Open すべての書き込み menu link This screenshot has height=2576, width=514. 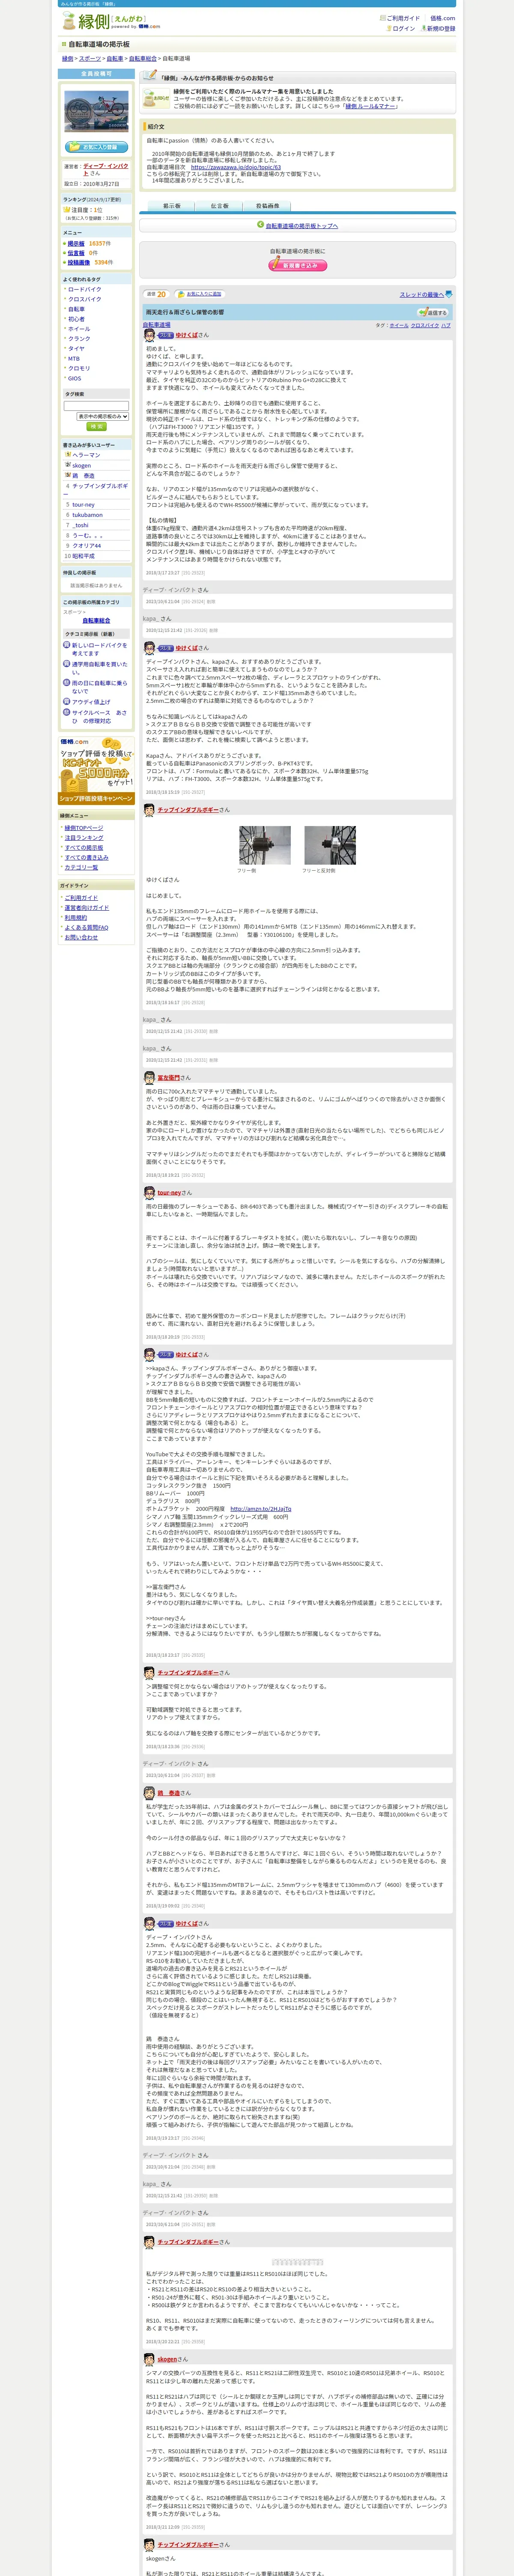[87, 858]
